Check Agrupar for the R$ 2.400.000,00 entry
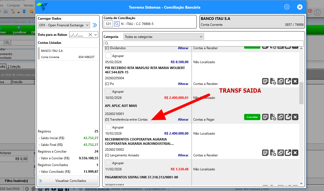Screen dimensions: 324x191 (108, 127)
